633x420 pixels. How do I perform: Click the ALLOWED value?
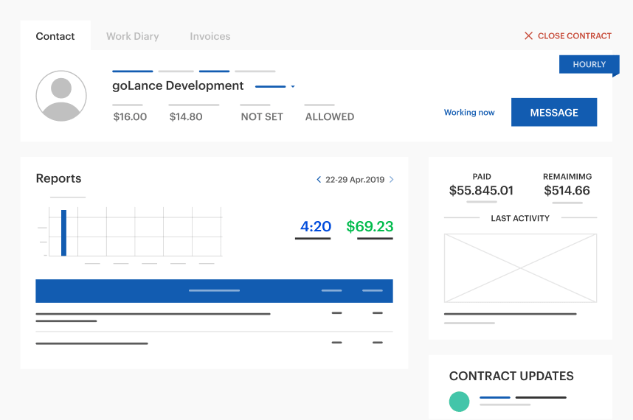pyautogui.click(x=330, y=117)
